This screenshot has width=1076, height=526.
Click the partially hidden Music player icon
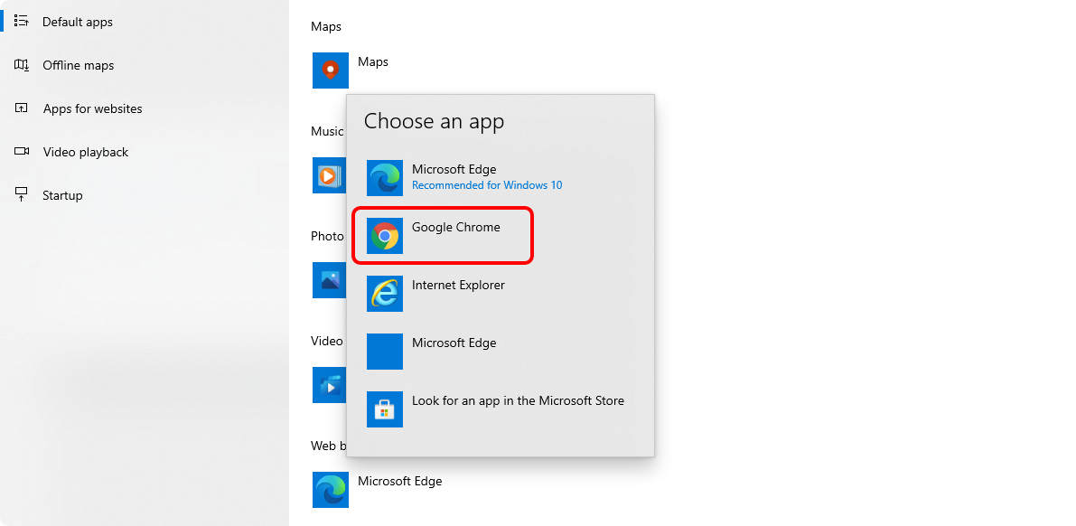(x=328, y=175)
